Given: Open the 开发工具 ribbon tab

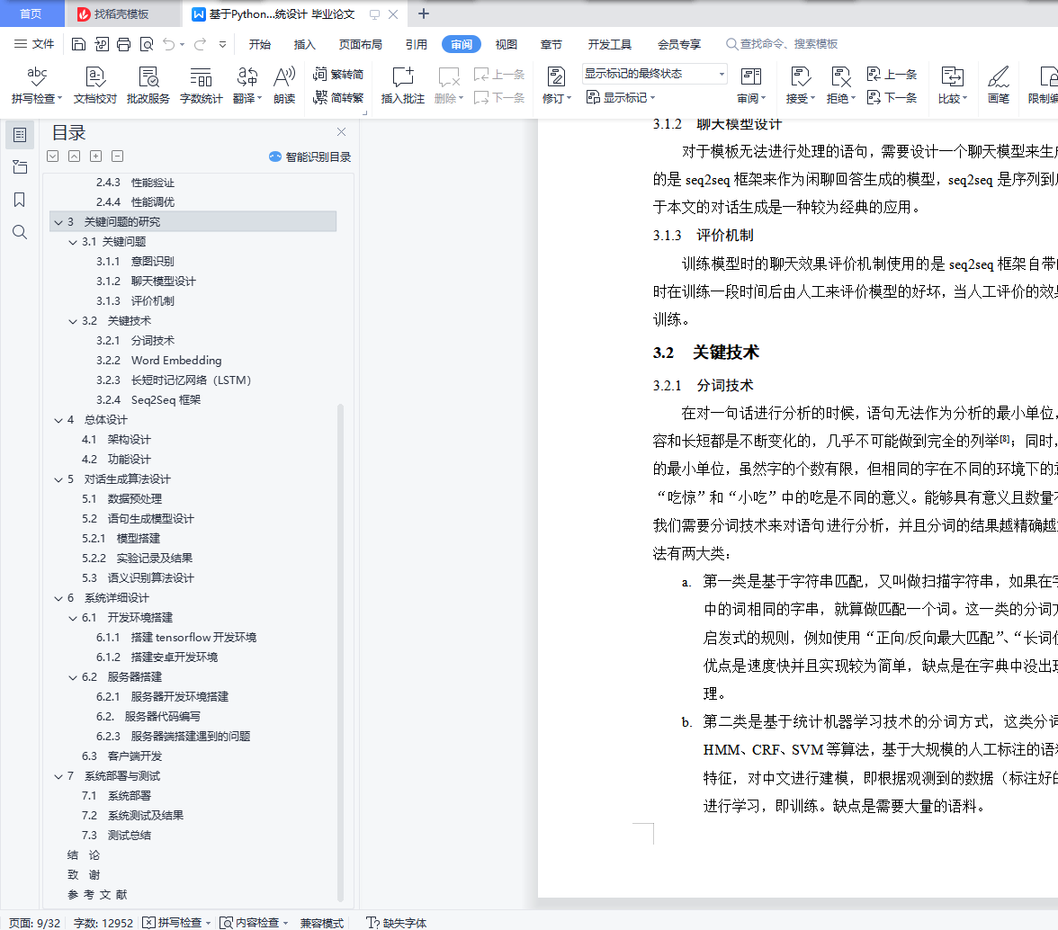Looking at the screenshot, I should coord(609,44).
